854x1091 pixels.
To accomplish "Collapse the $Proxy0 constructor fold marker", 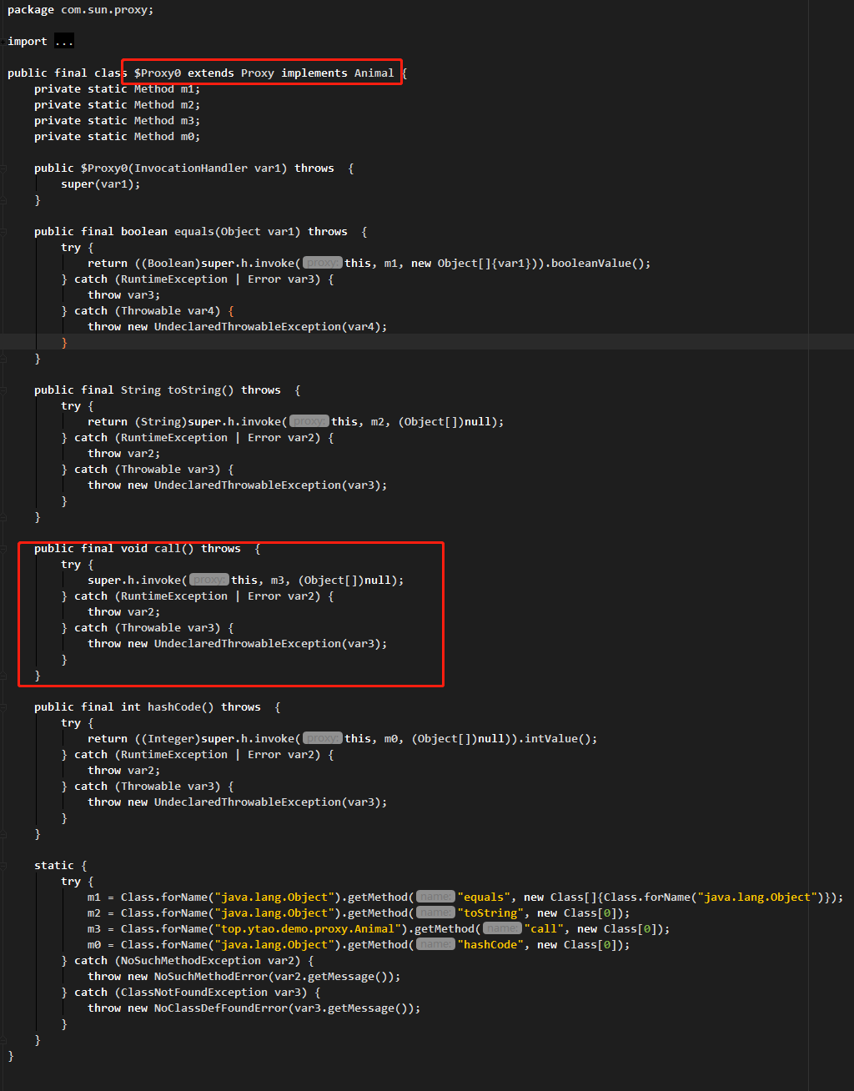I will pos(3,168).
